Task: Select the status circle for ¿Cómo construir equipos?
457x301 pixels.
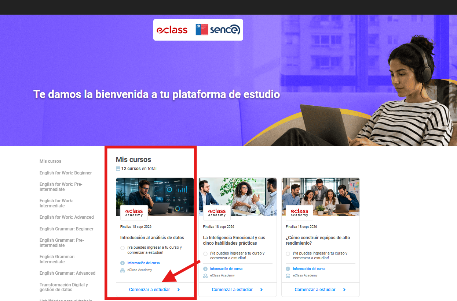Action: point(288,254)
